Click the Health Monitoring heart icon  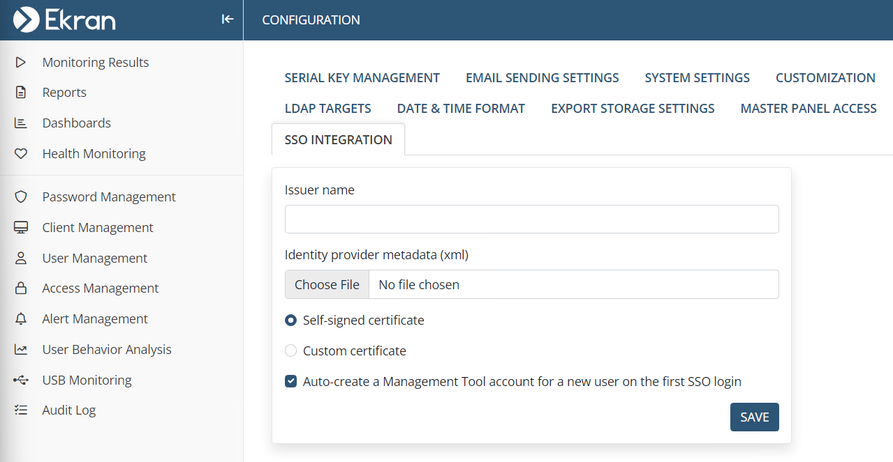[21, 154]
